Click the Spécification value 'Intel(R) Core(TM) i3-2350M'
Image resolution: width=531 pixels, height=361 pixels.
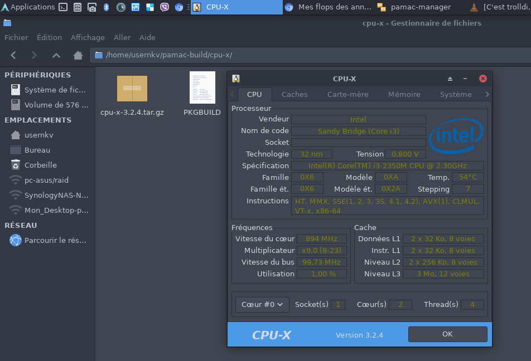point(388,166)
